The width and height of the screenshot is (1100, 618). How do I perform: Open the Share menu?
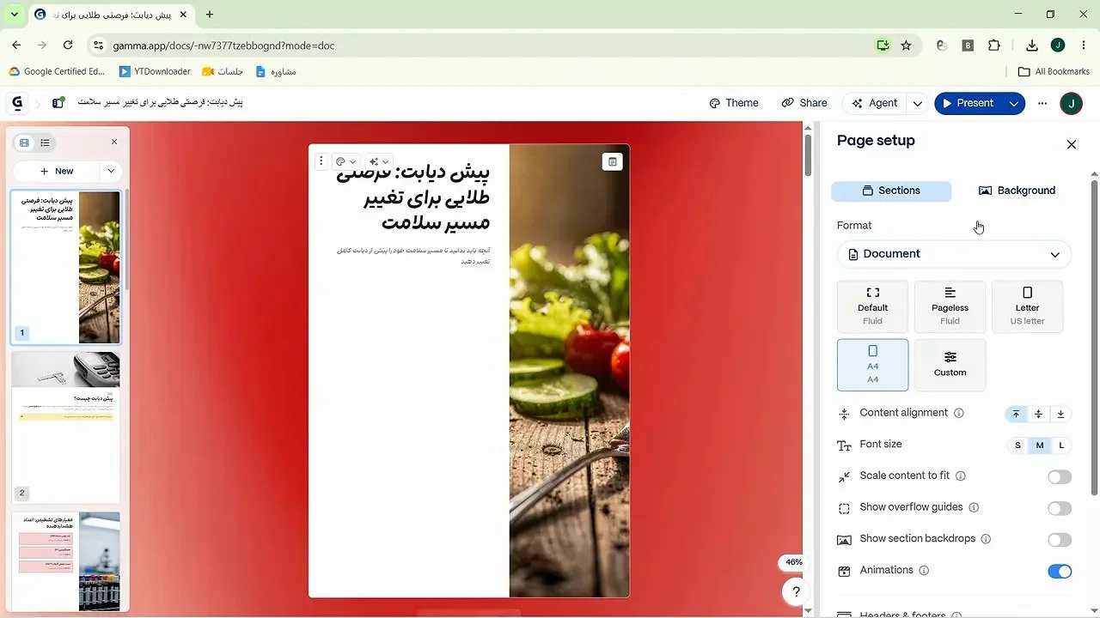pyautogui.click(x=804, y=103)
